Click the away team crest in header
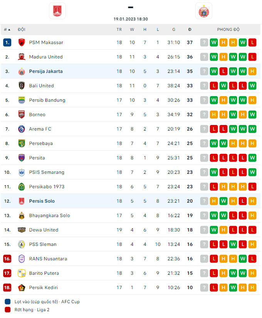The image size is (262, 318). (x=204, y=11)
